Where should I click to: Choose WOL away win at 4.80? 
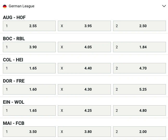tap(139, 110)
